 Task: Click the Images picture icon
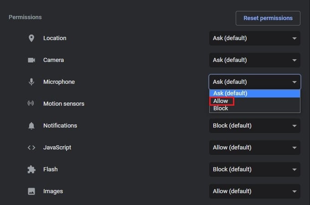(31, 191)
